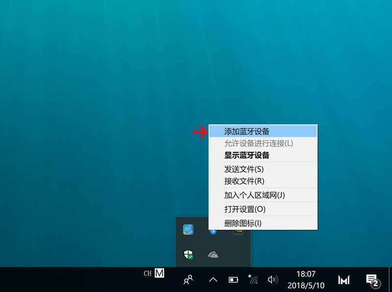Open the Wi-Fi network icon
The height and width of the screenshot is (292, 392).
click(x=253, y=280)
